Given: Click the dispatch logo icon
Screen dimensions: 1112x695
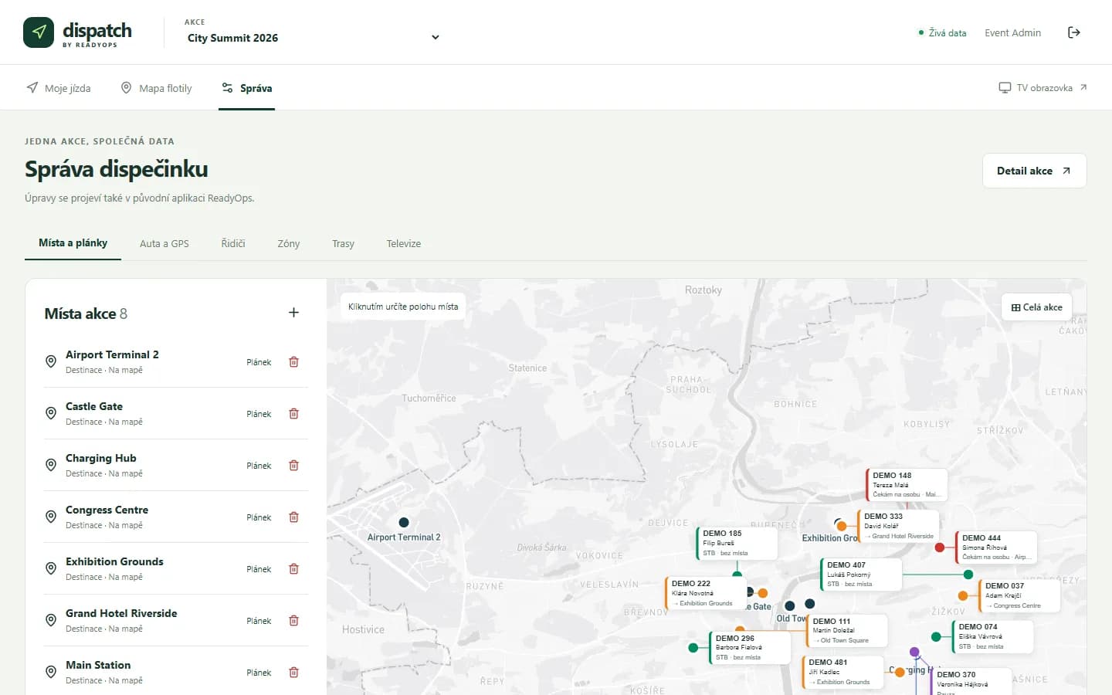Looking at the screenshot, I should [x=39, y=32].
